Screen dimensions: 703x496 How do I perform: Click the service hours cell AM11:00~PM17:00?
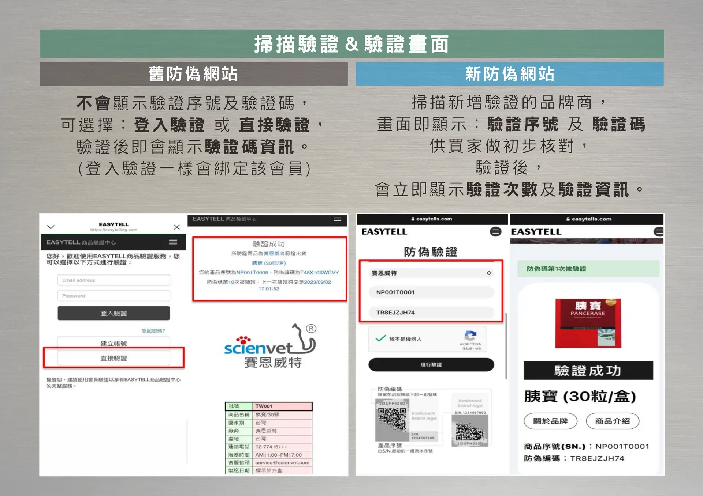coord(282,455)
